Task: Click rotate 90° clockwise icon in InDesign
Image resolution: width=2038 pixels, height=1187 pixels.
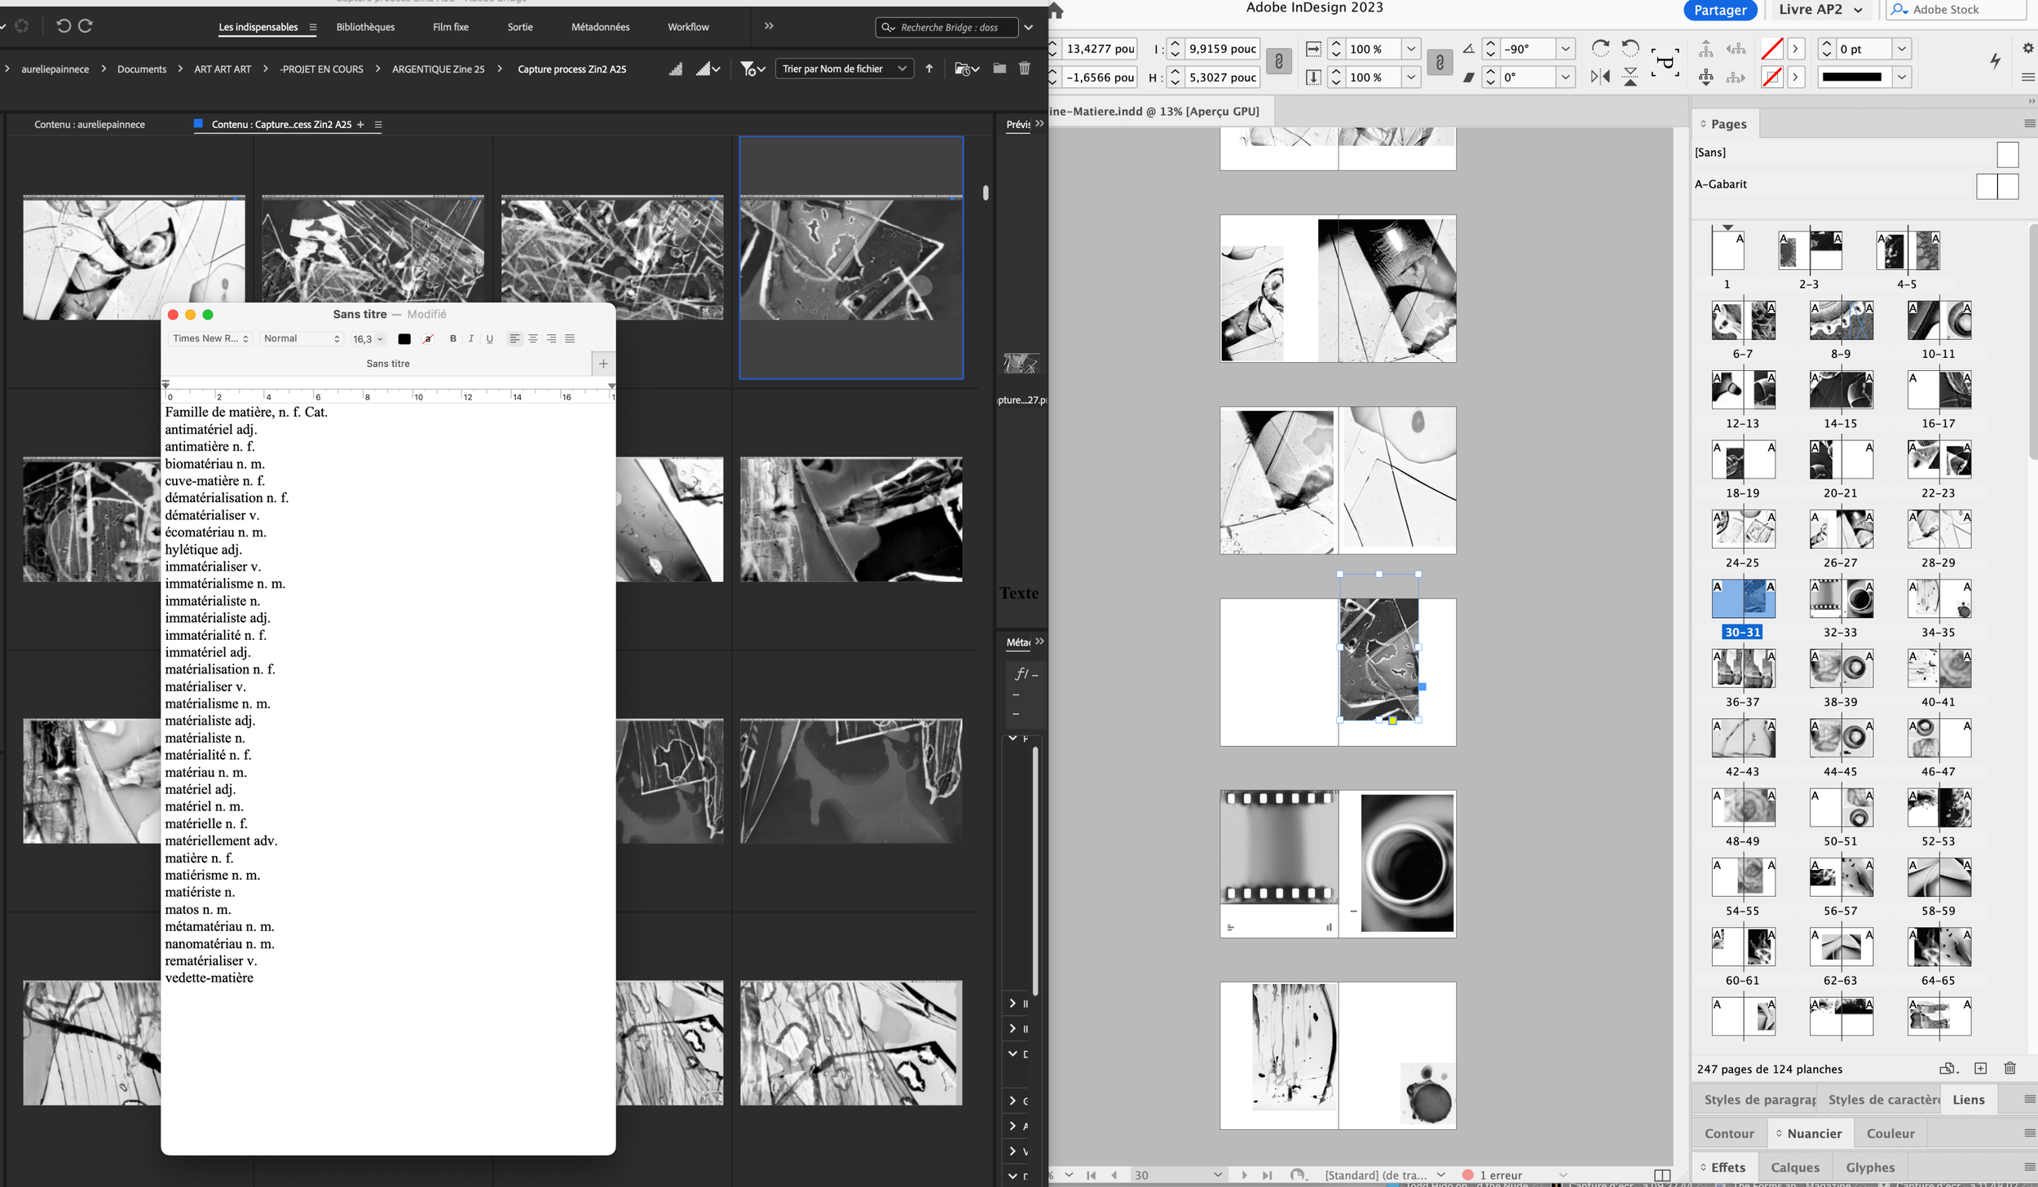Action: point(1599,48)
